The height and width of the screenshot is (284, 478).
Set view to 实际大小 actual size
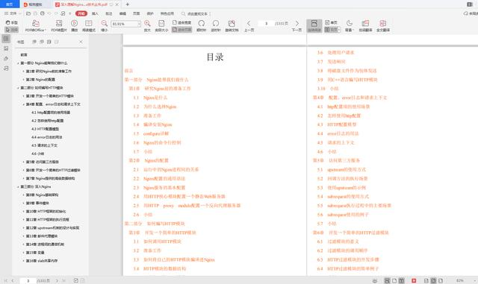click(x=161, y=26)
